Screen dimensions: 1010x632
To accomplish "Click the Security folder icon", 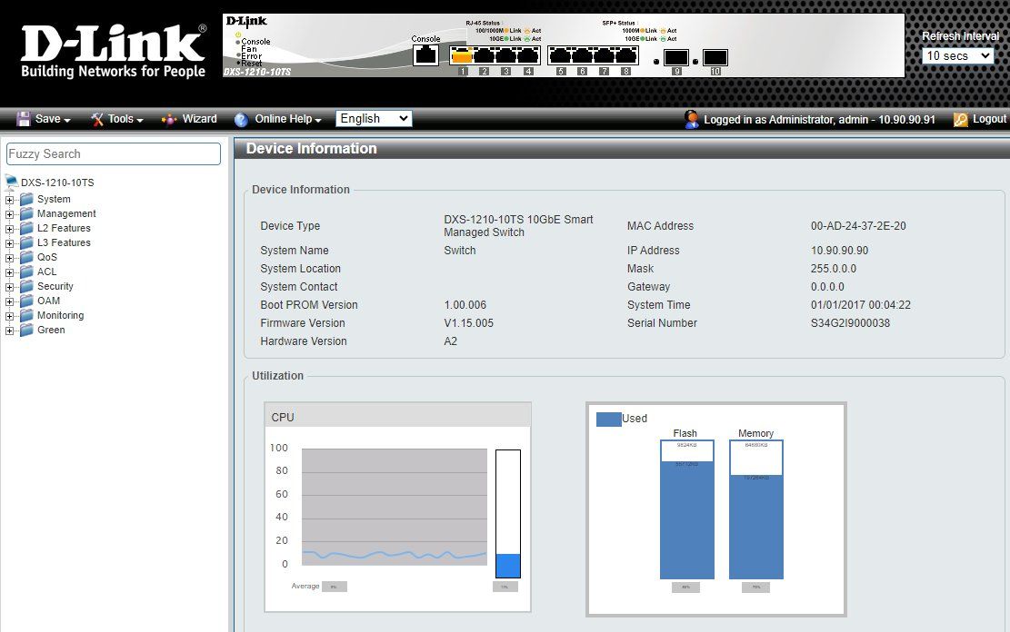I will point(26,286).
